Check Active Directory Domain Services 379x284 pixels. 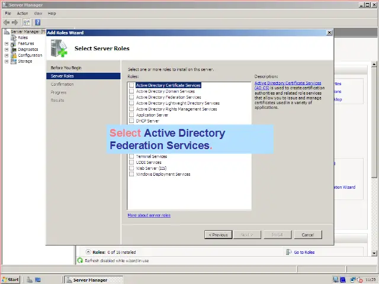(131, 91)
